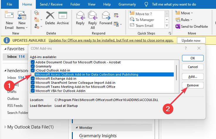Click Tell me what you want to do
The width and height of the screenshot is (216, 139).
click(x=174, y=4)
